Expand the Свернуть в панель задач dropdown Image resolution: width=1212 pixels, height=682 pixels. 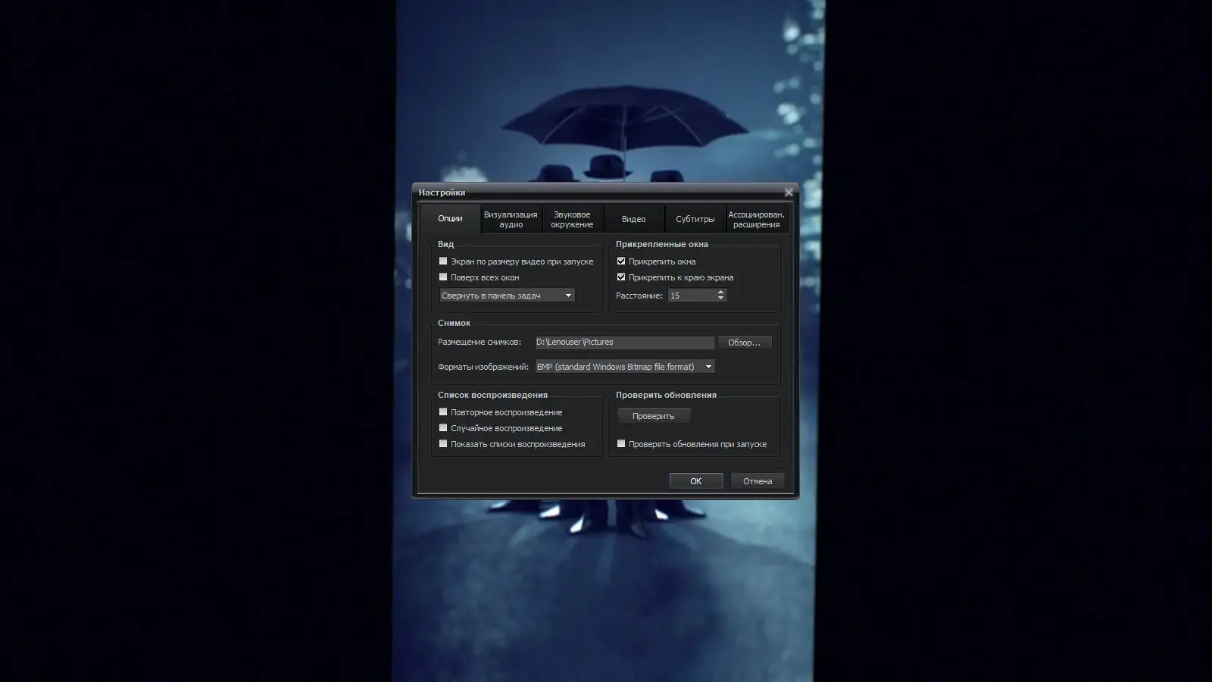pos(507,296)
